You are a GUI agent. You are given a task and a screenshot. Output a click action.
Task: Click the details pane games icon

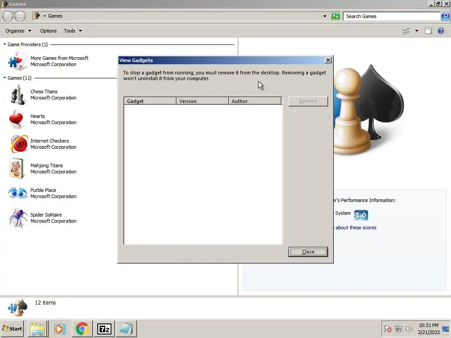[18, 308]
